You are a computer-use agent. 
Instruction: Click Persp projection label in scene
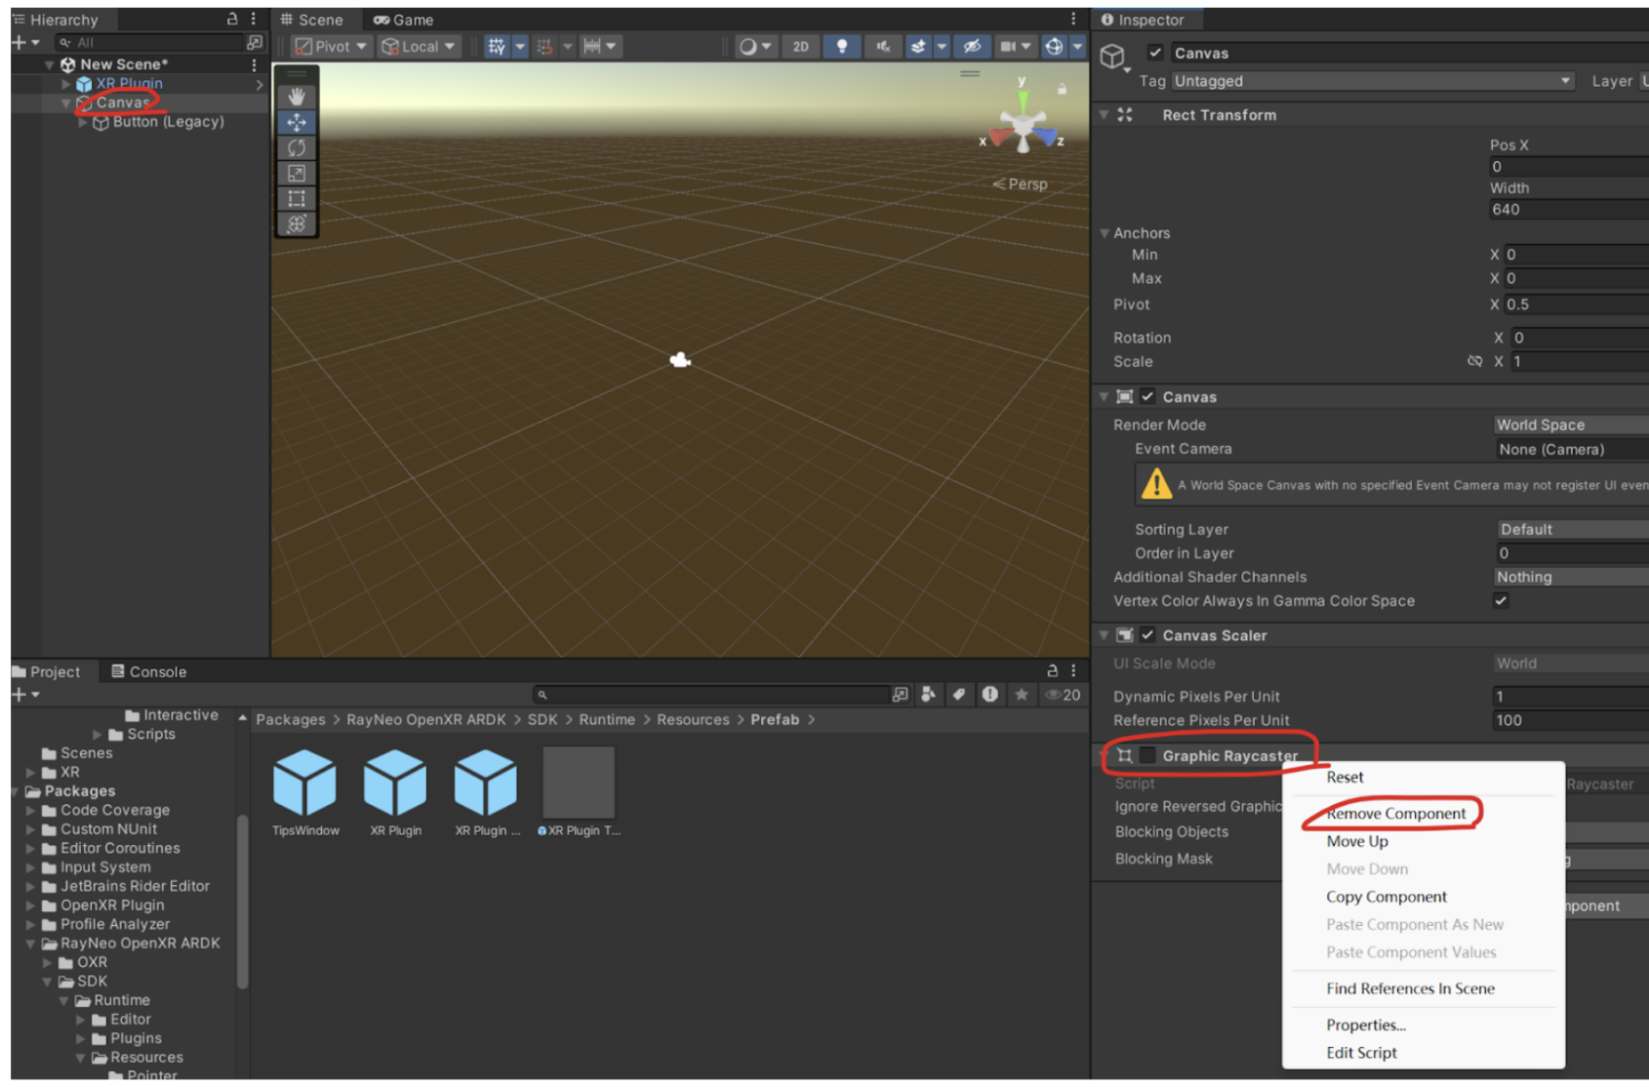(1021, 183)
